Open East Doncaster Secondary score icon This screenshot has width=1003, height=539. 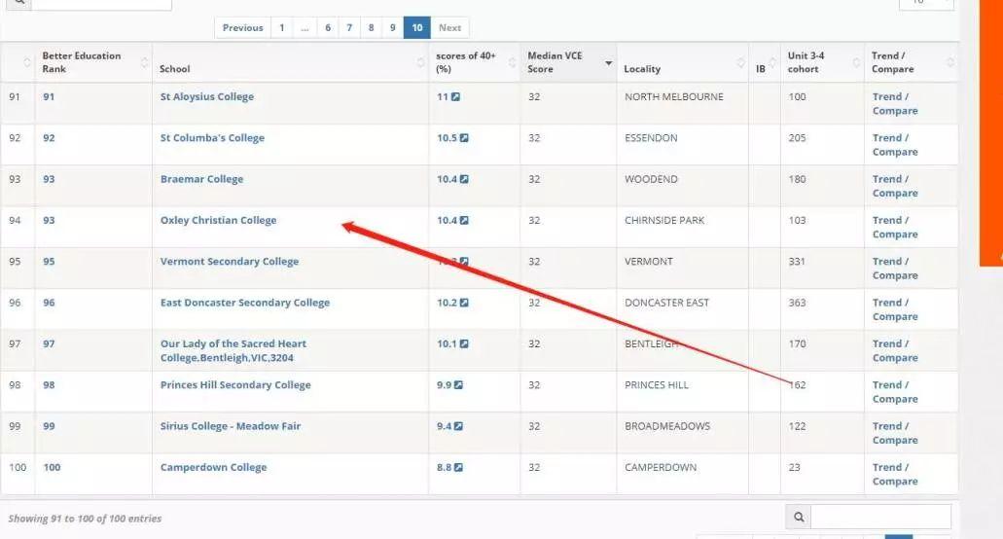point(464,304)
